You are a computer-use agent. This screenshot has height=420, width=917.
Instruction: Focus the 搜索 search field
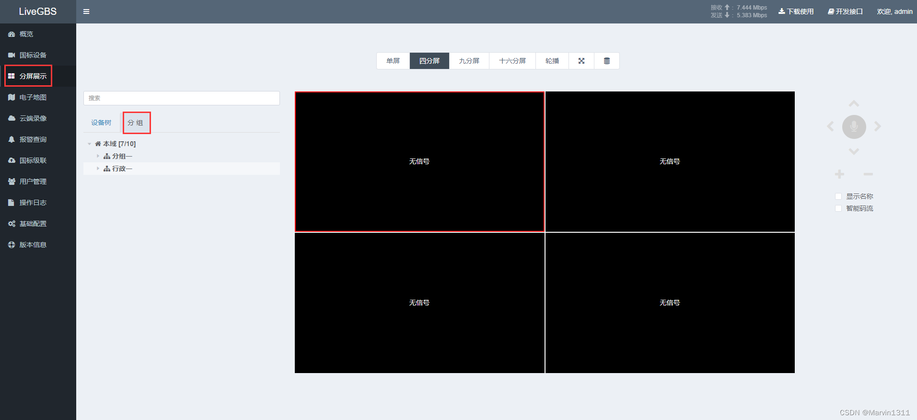(182, 98)
